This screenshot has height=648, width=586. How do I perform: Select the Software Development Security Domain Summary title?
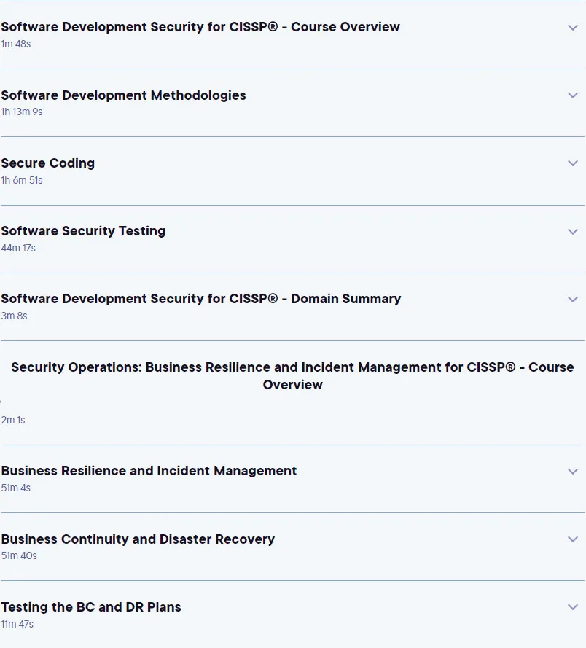[201, 299]
